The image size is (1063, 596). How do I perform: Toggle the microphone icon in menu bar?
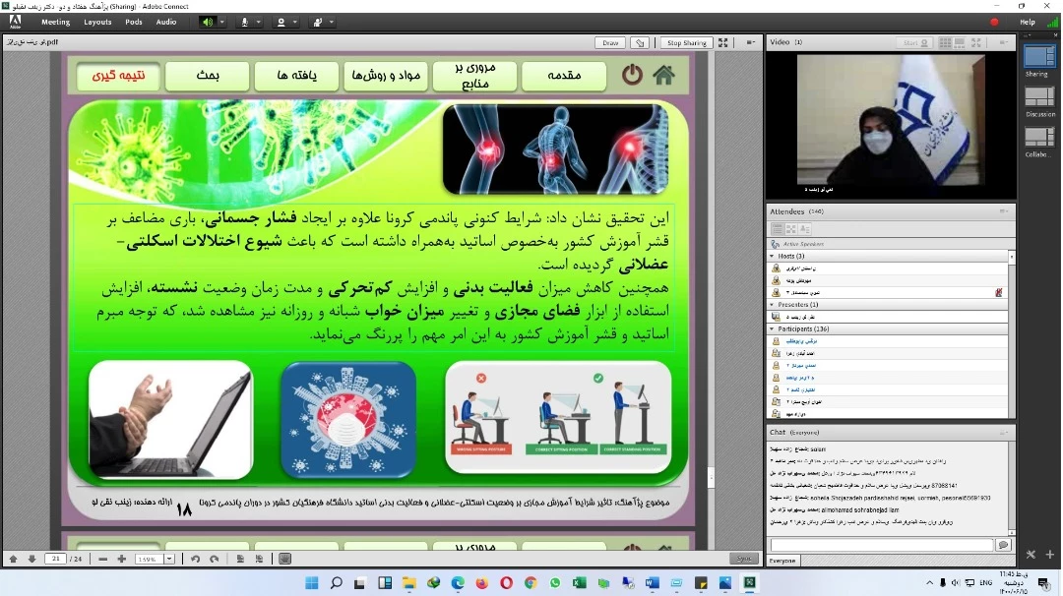coord(243,22)
